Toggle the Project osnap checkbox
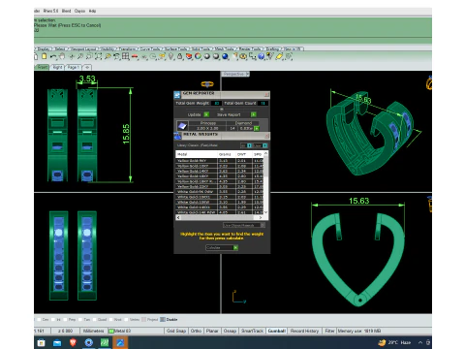465x349 pixels. pos(143,320)
